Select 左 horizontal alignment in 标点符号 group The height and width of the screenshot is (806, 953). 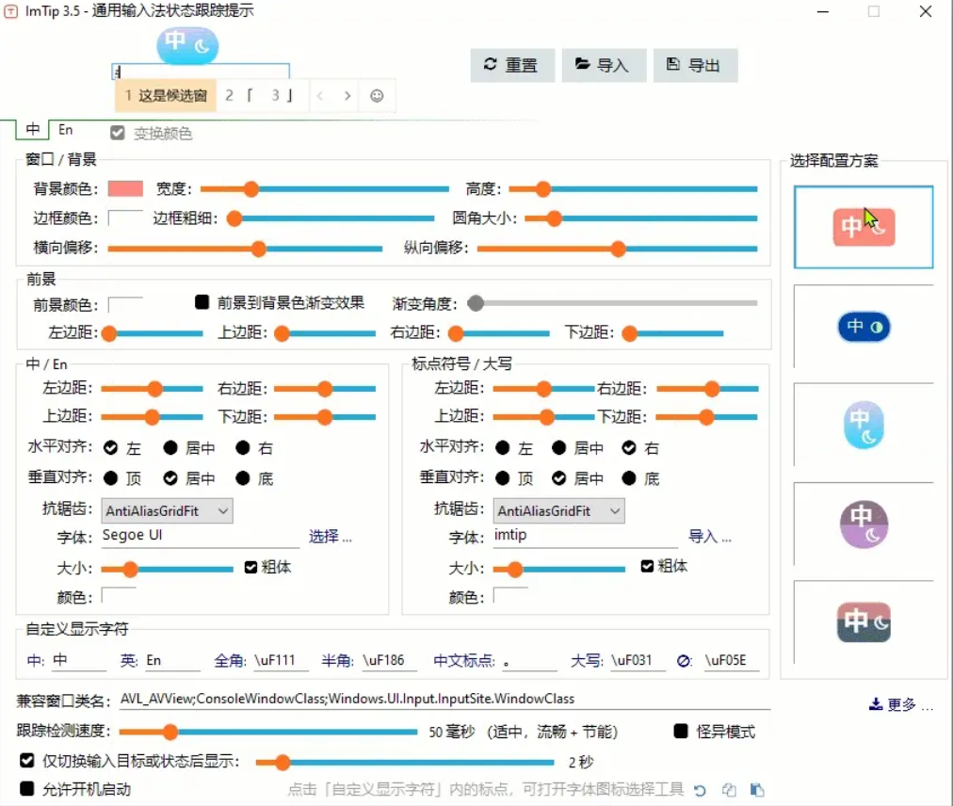tap(503, 448)
